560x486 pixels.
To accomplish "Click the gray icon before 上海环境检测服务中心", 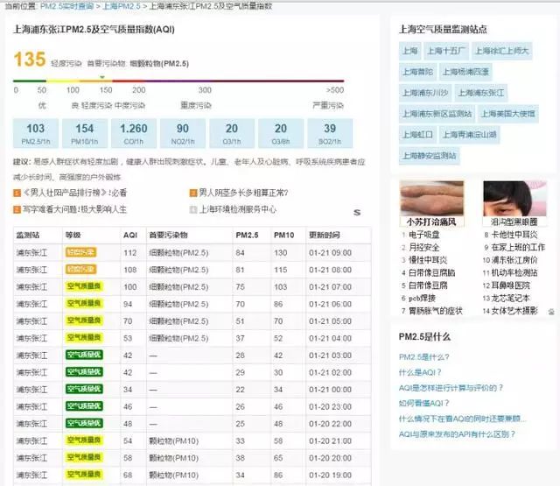I will (193, 209).
